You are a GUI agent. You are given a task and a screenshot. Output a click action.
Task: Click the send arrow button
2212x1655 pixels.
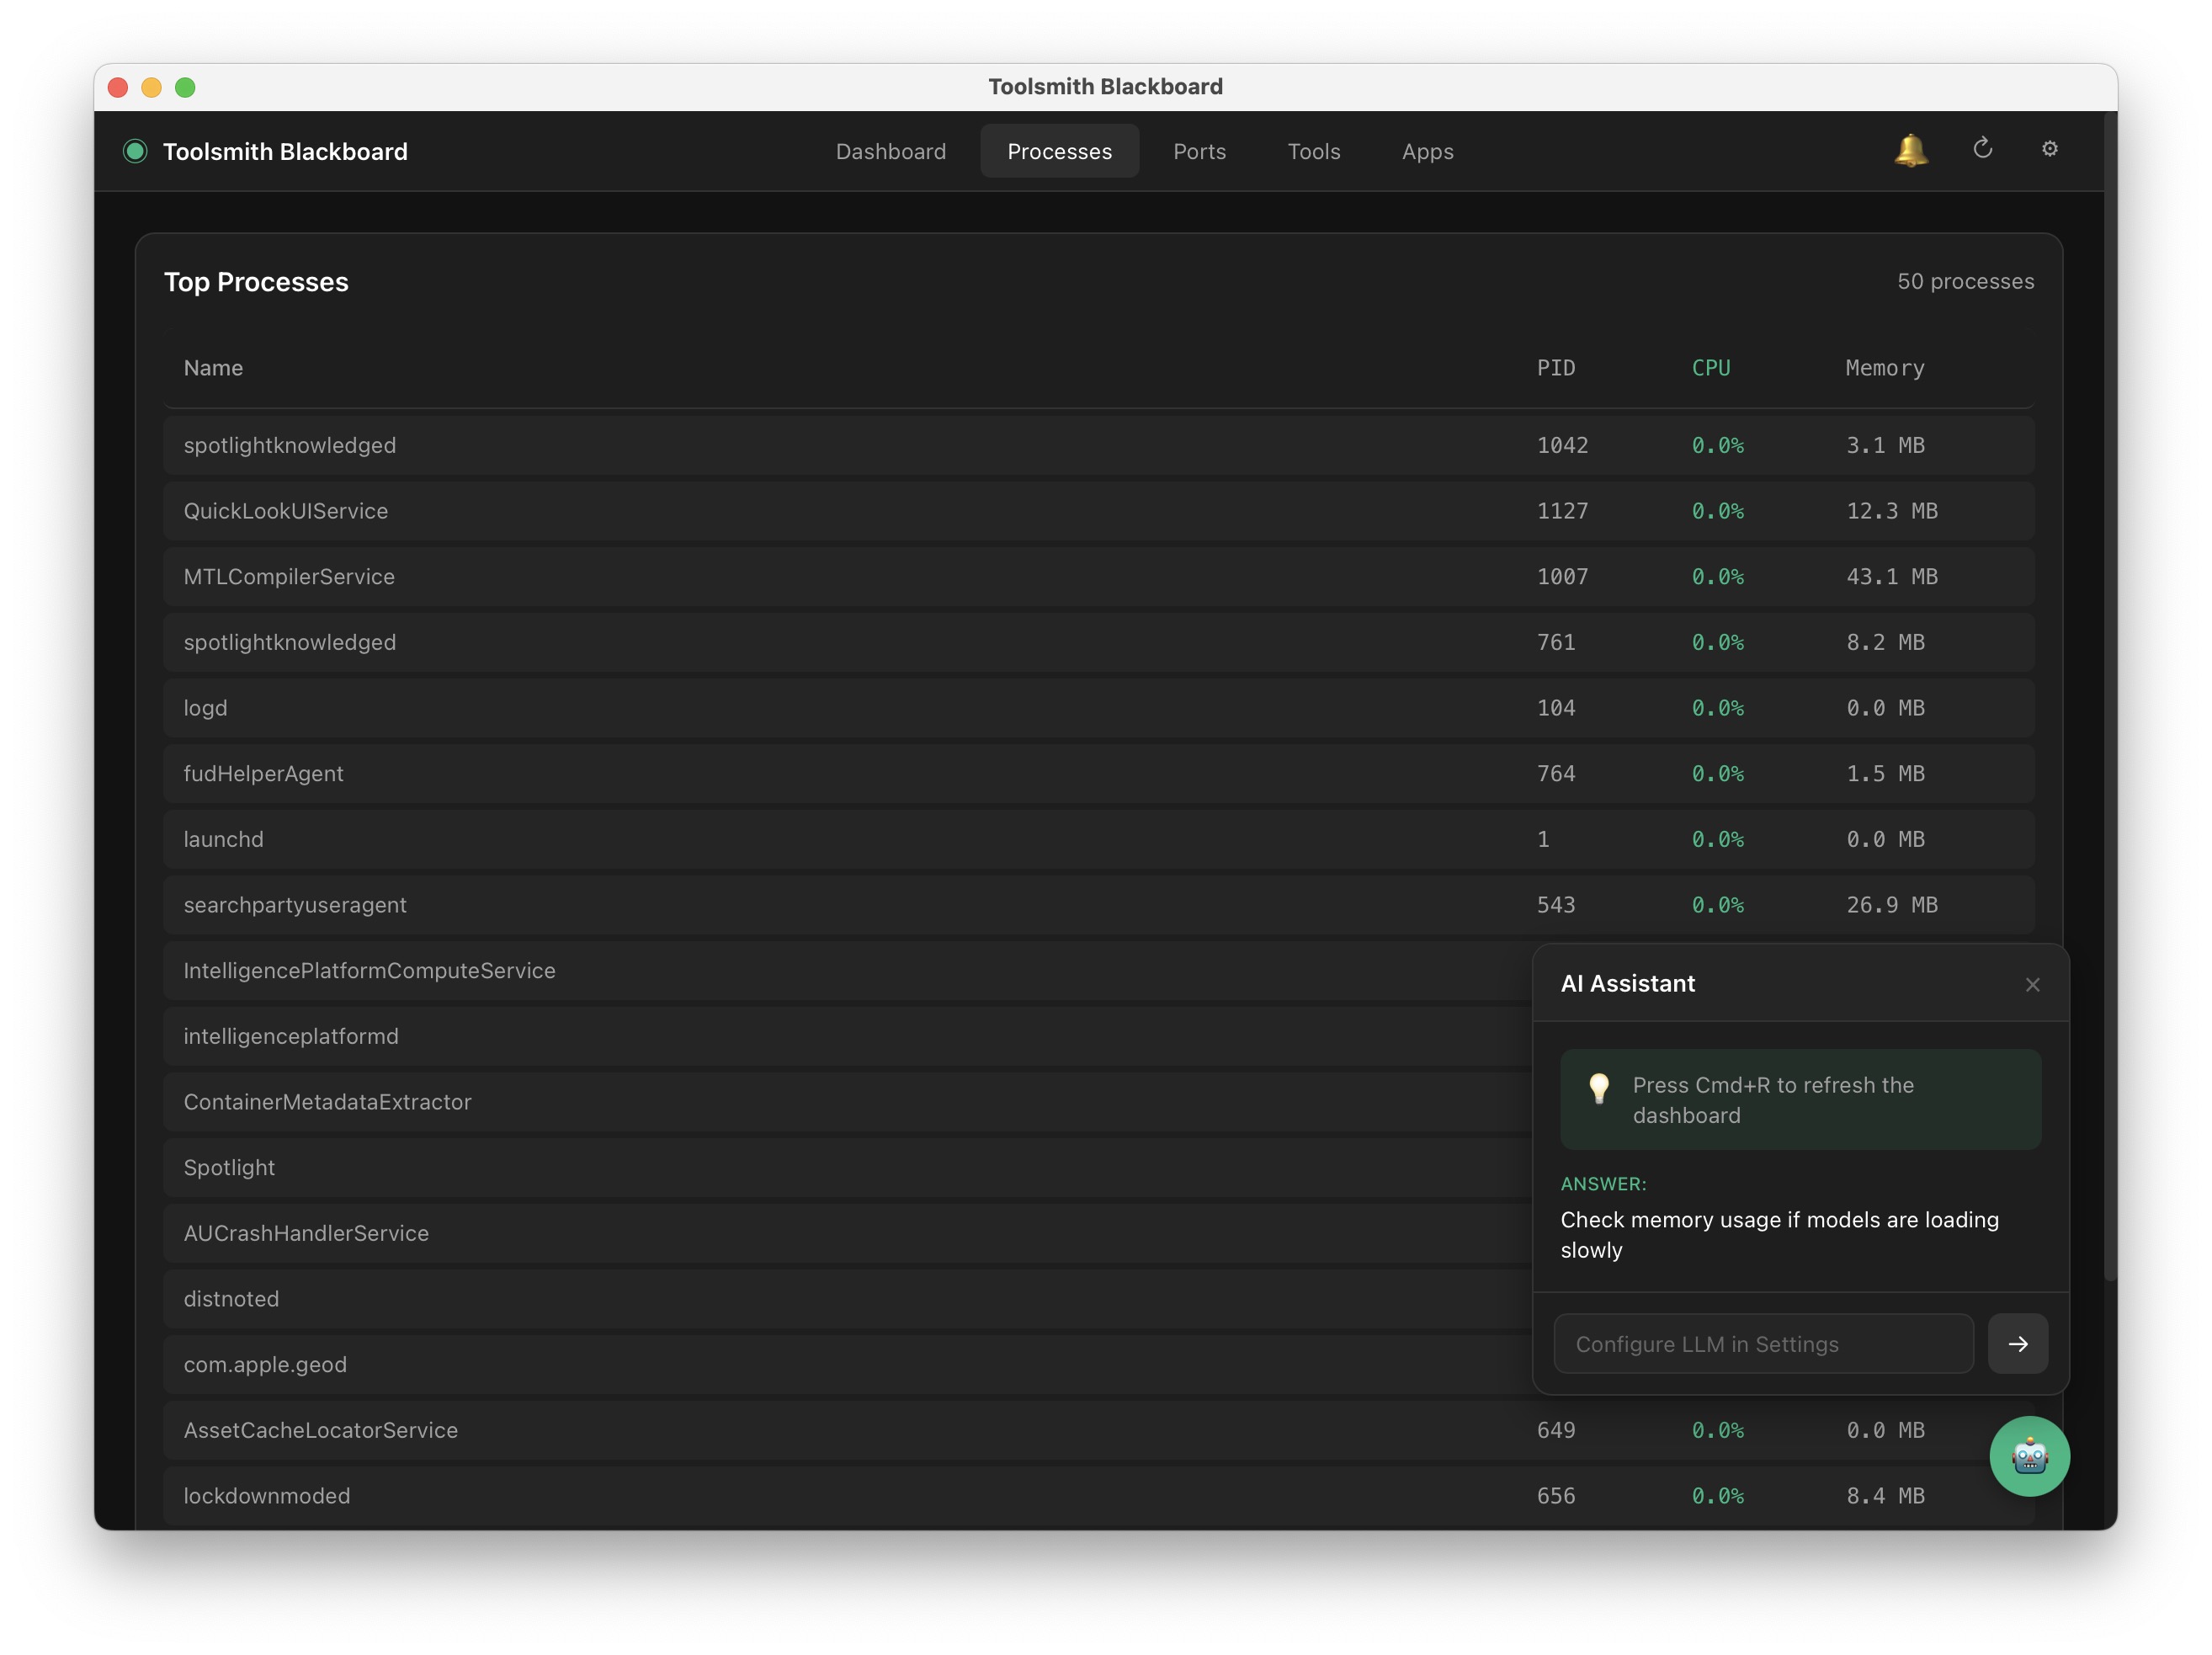pyautogui.click(x=2017, y=1344)
